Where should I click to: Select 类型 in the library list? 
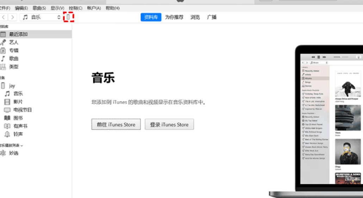click(14, 66)
